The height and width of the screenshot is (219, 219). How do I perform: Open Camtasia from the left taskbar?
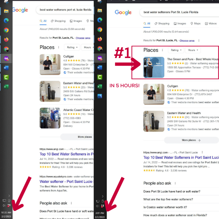[x=6, y=77]
